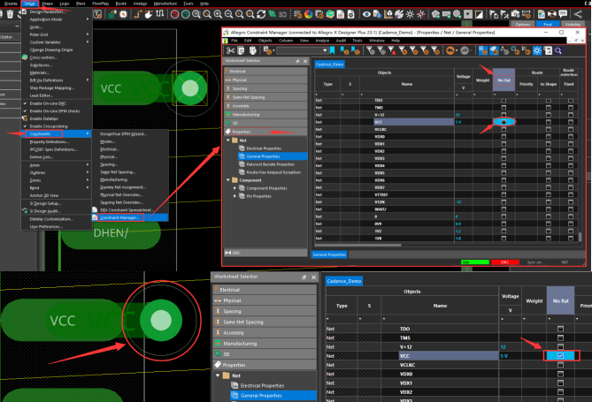
Task: Toggle No Rat checkbox for TDO in upper table
Action: pyautogui.click(x=504, y=101)
